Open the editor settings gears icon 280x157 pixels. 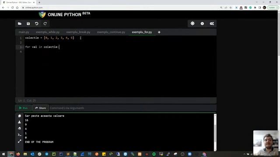212,24
